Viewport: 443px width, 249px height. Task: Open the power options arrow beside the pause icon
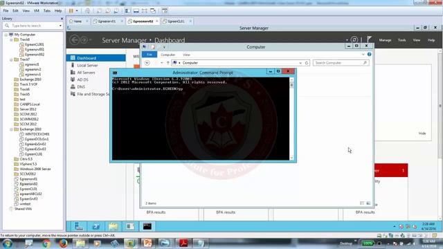(77, 11)
